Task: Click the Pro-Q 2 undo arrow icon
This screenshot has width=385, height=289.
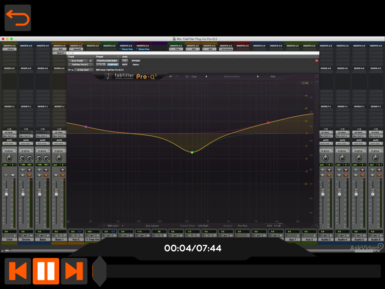Action: click(171, 76)
